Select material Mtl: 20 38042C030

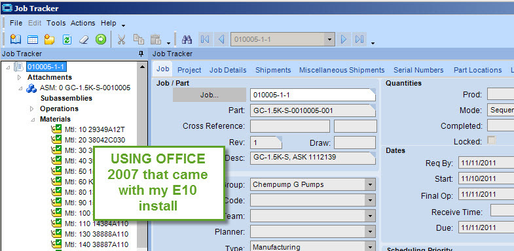(95, 140)
